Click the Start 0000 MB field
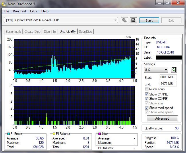 click(168, 77)
